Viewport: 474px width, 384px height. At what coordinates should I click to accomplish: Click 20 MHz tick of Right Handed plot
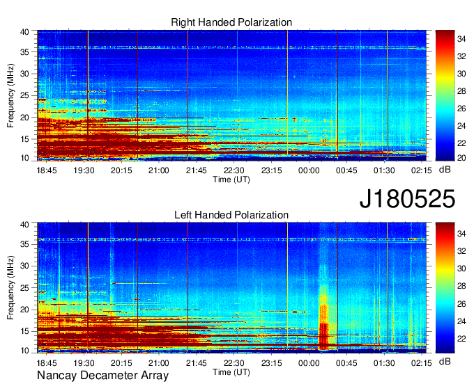[25, 118]
